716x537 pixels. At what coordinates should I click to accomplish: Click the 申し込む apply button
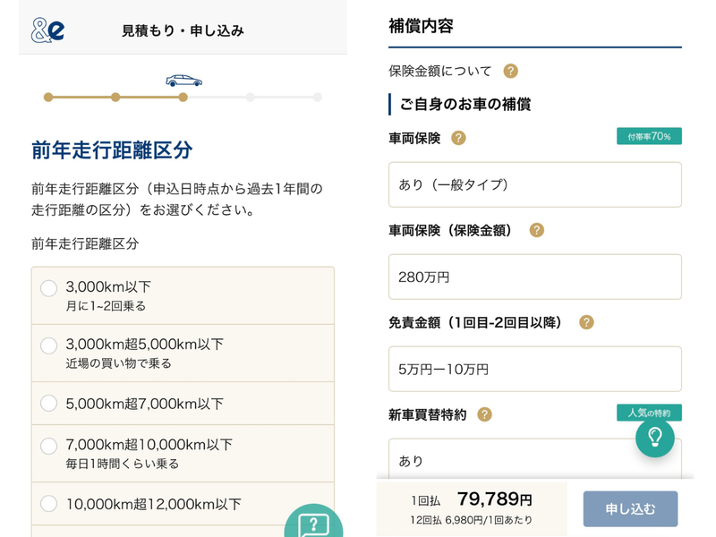pos(630,508)
